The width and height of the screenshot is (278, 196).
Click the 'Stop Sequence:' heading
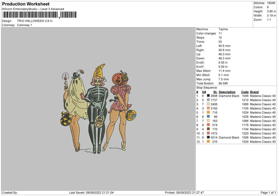(207, 87)
